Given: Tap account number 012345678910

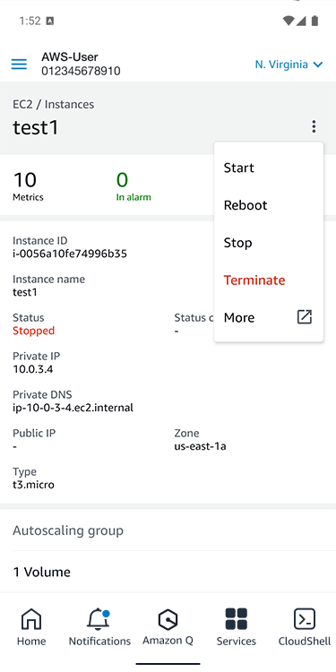Looking at the screenshot, I should [x=81, y=71].
